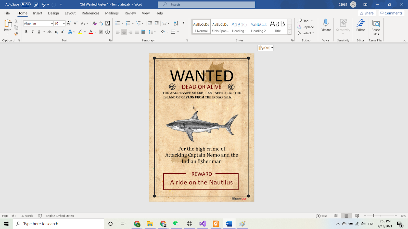Click the title bar Search box
408x229 pixels.
click(x=207, y=5)
